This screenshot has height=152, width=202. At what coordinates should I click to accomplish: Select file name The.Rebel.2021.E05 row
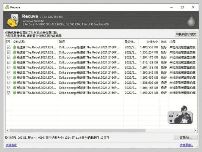[x=36, y=67]
